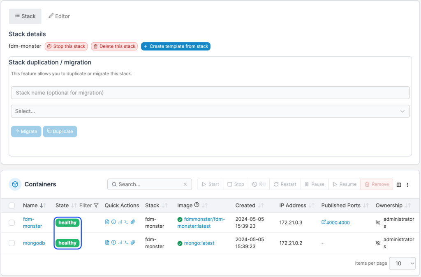The width and height of the screenshot is (421, 277).
Task: Select the mongodb container row checkbox
Action: point(12,242)
